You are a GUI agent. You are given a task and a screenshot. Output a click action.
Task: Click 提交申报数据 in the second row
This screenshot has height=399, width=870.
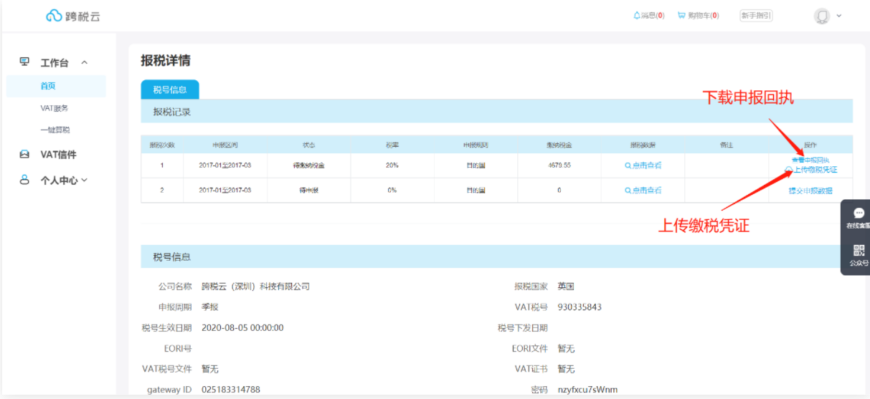[810, 191]
